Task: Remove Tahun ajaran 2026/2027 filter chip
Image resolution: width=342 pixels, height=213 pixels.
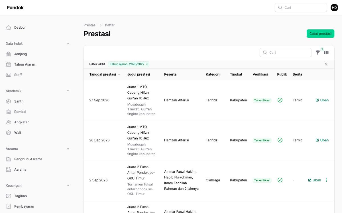Action: coord(147,64)
